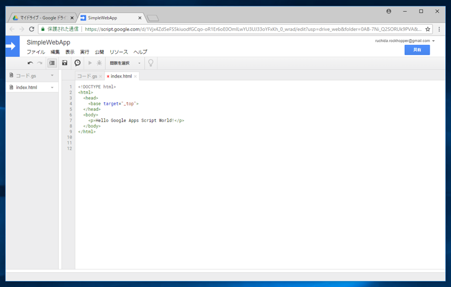Switch to the コード.gs editor tab
451x287 pixels.
coord(87,76)
